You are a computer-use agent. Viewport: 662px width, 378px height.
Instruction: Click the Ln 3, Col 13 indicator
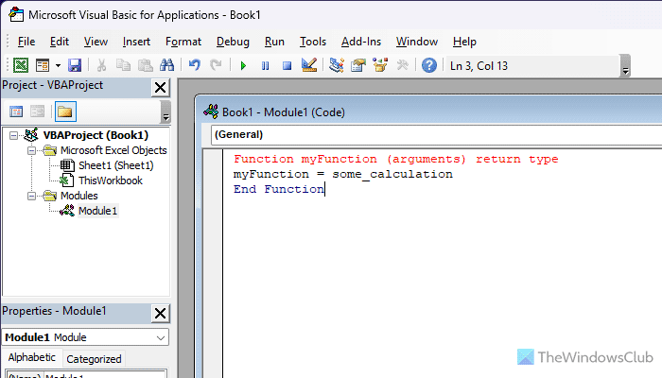point(479,66)
